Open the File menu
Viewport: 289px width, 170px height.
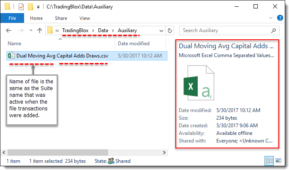[12, 18]
